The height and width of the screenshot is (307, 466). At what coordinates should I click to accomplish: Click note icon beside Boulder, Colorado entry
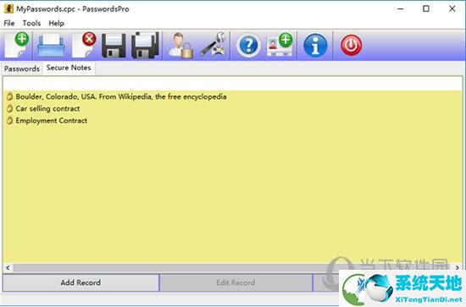(10, 96)
